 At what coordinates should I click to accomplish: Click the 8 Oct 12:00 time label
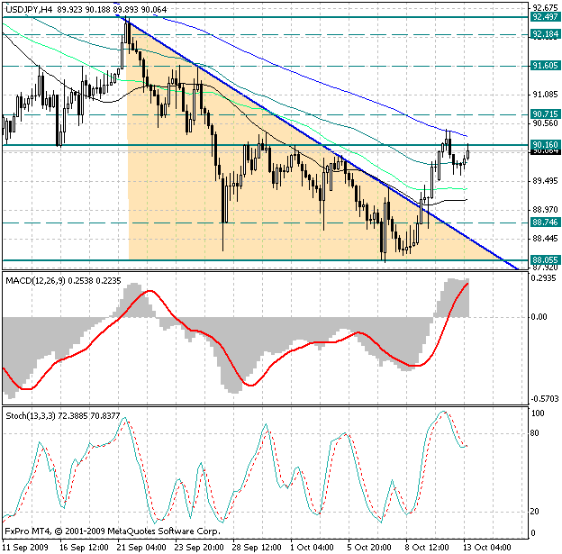click(x=427, y=548)
